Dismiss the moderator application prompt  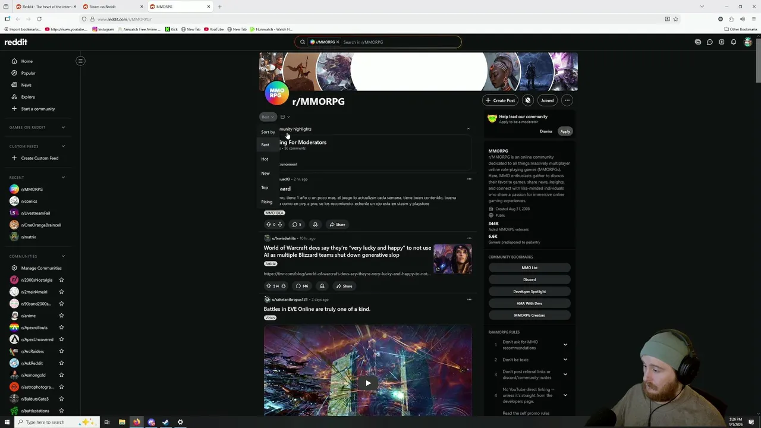pyautogui.click(x=546, y=131)
